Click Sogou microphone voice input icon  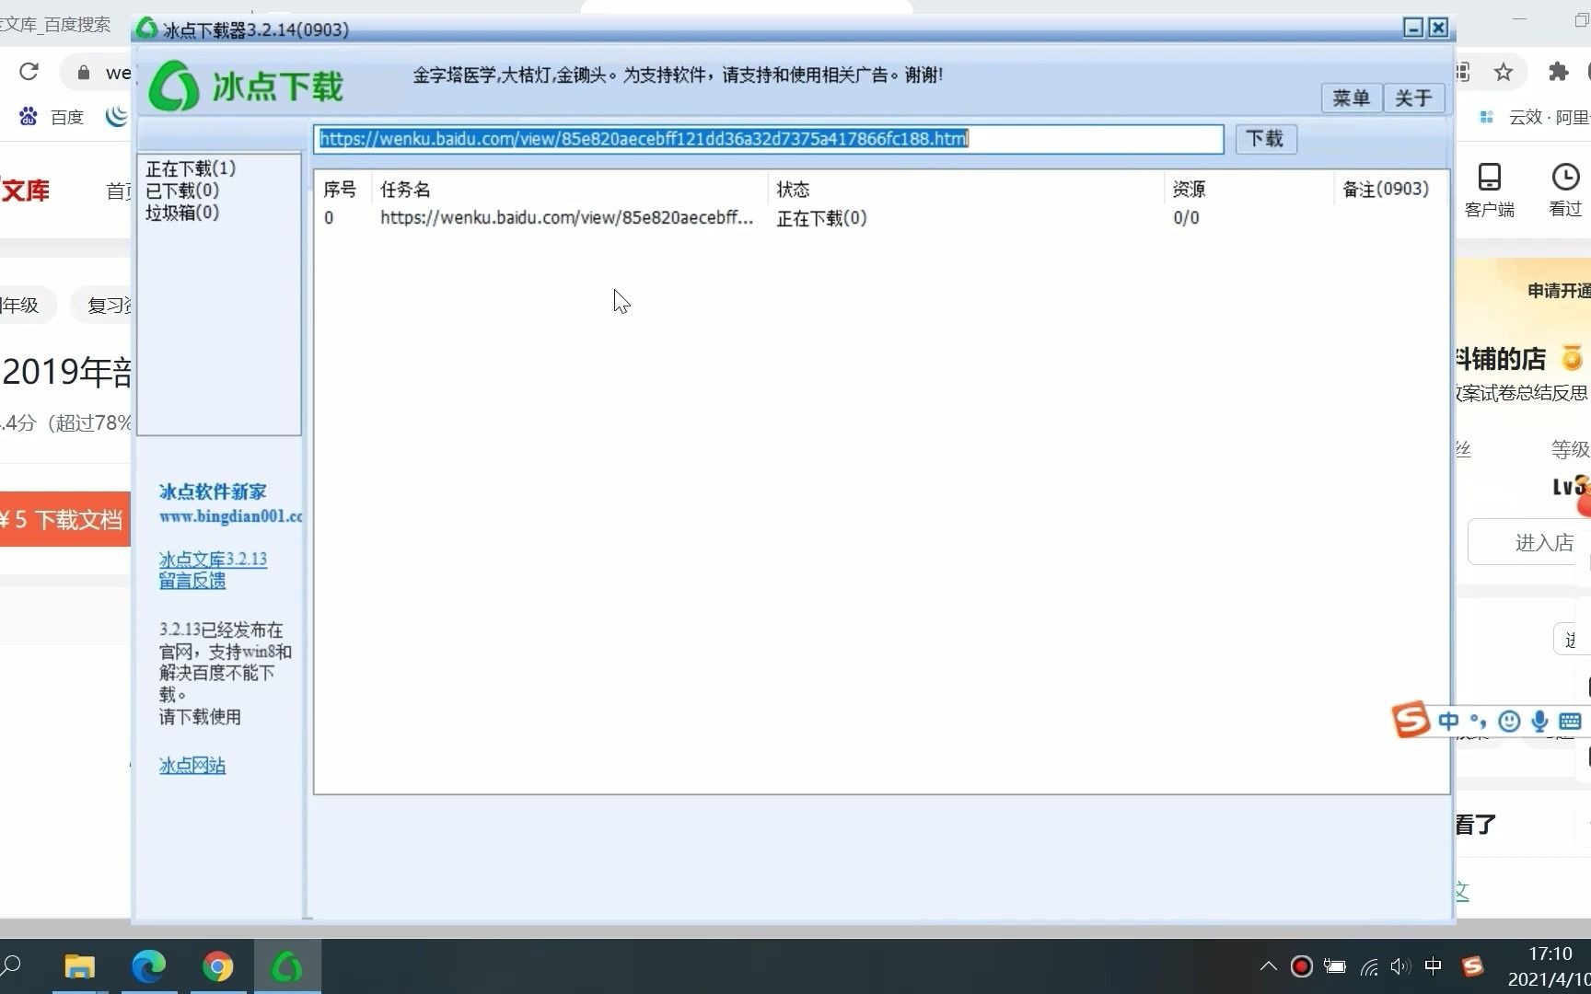point(1539,721)
